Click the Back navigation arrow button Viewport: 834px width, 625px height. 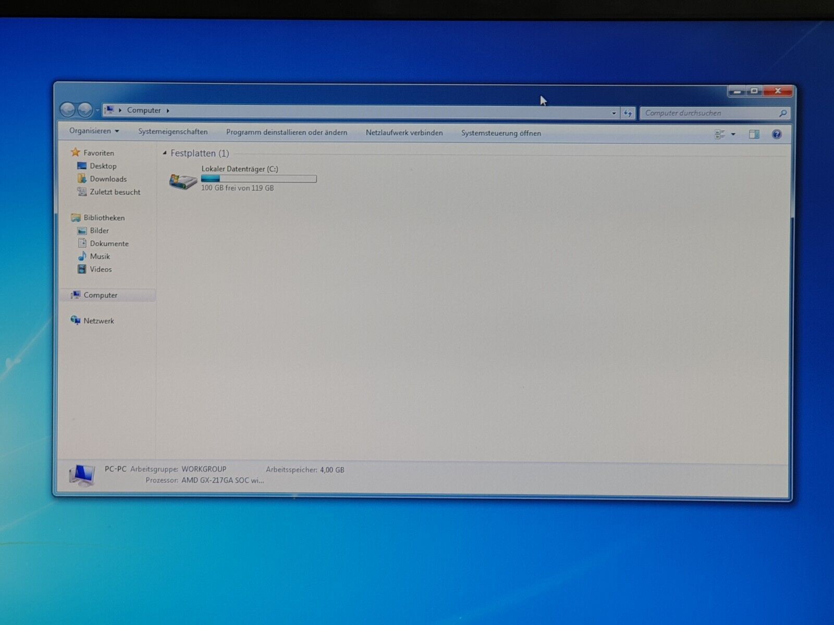point(68,109)
